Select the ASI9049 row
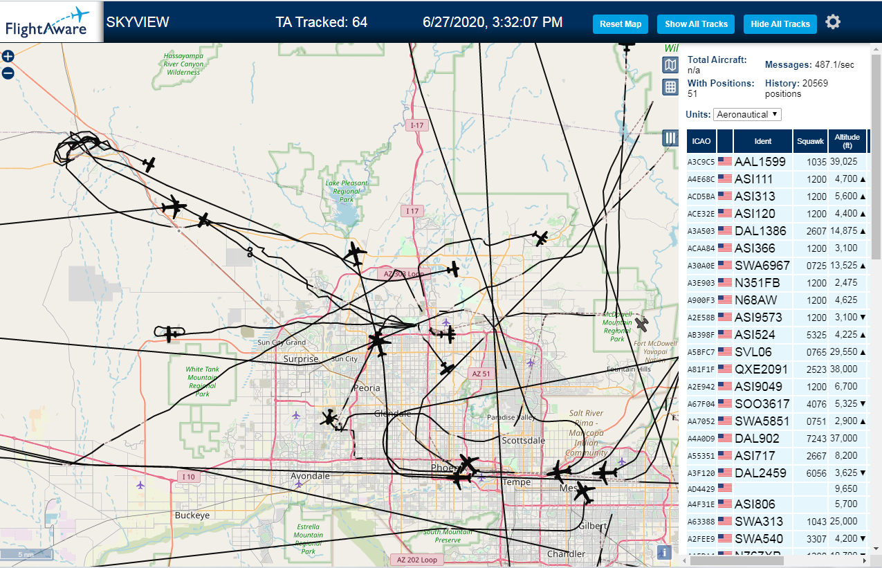This screenshot has width=882, height=568. [778, 386]
